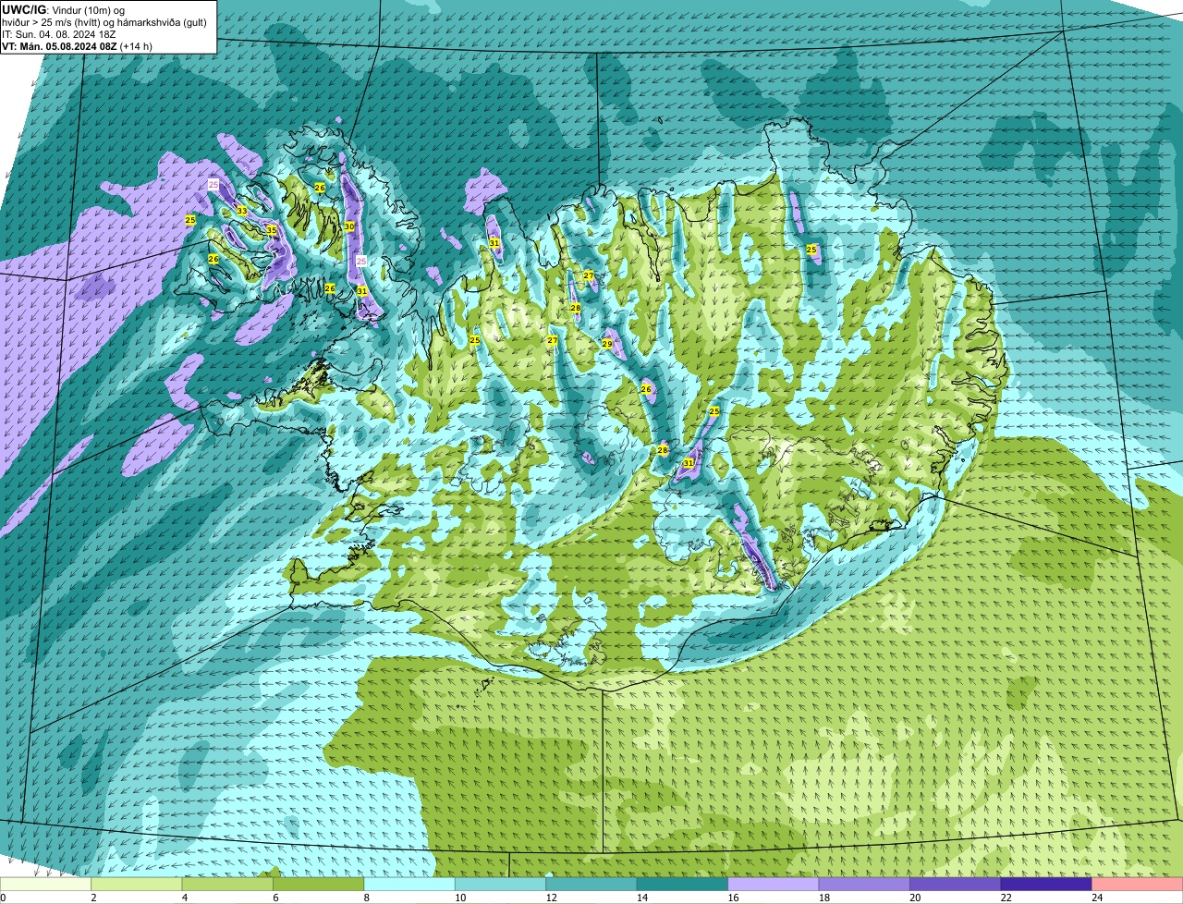Pick the 10–12 m/s turquoise legend swatch
This screenshot has width=1183, height=904.
click(x=501, y=885)
